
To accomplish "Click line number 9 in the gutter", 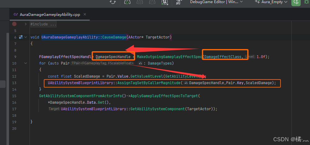I will 15,57.
